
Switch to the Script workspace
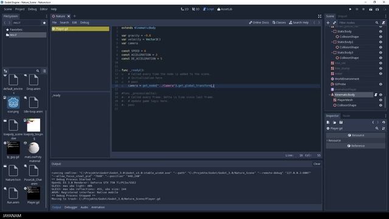208,9
